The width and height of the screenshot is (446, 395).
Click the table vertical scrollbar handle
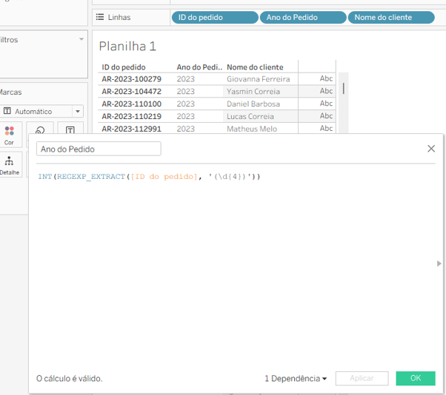click(344, 88)
